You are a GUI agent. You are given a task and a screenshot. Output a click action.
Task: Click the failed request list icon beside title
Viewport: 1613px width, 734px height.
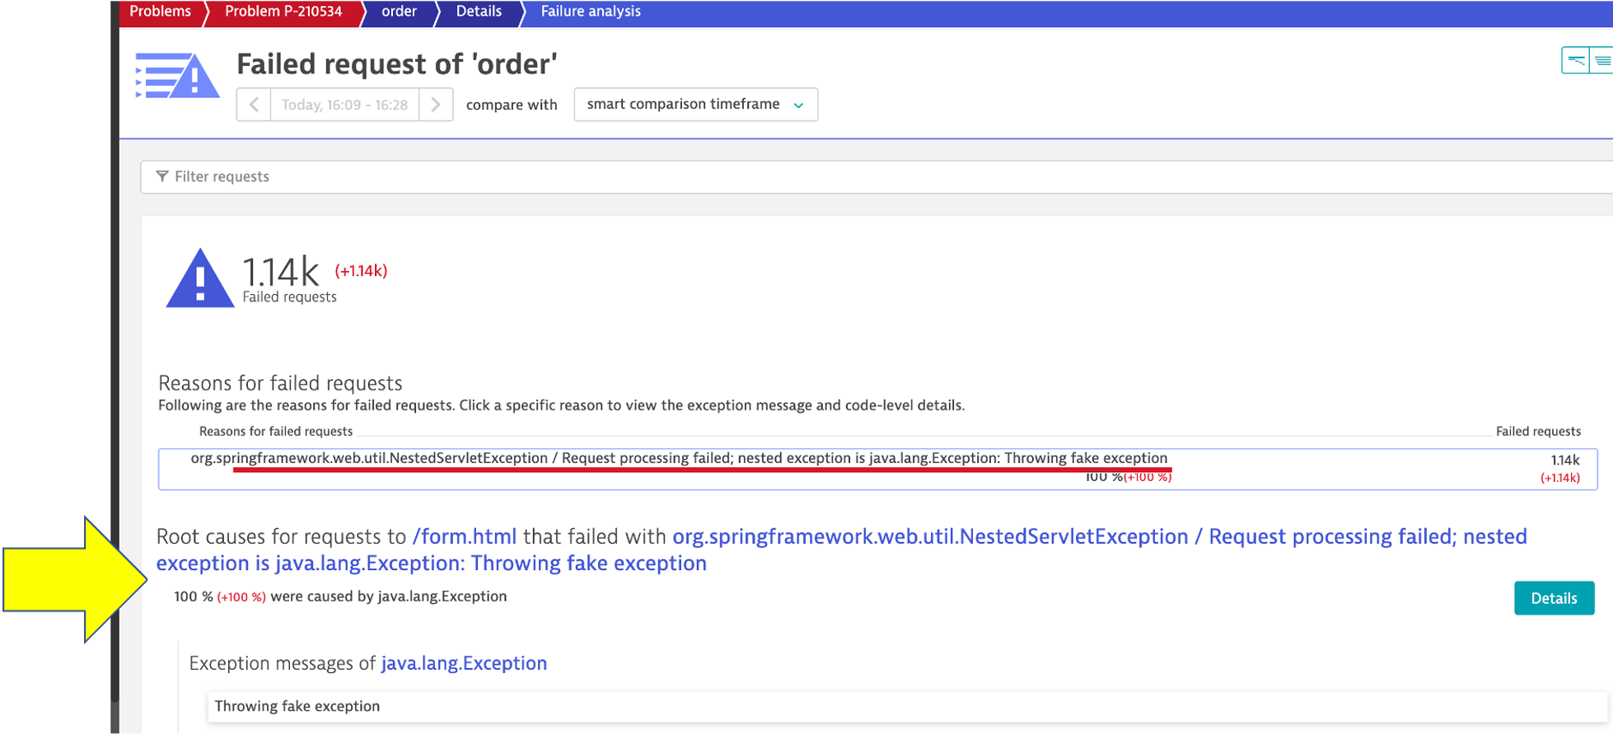coord(177,76)
